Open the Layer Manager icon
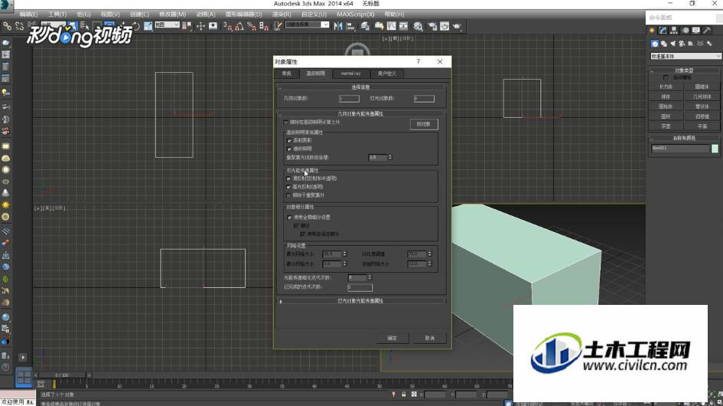The height and width of the screenshot is (406, 723). [x=365, y=26]
